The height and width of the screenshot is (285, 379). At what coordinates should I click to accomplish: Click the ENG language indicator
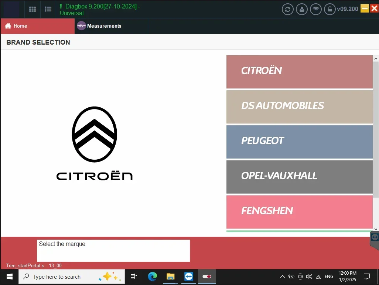coord(329,277)
